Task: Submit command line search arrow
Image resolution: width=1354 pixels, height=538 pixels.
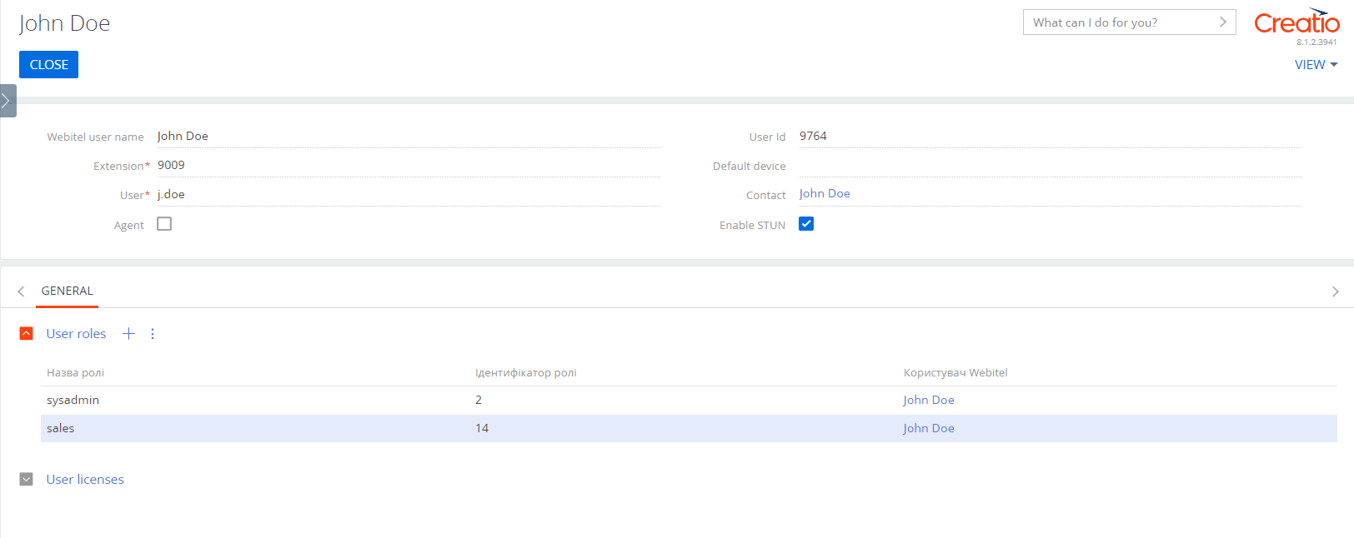Action: [x=1223, y=22]
